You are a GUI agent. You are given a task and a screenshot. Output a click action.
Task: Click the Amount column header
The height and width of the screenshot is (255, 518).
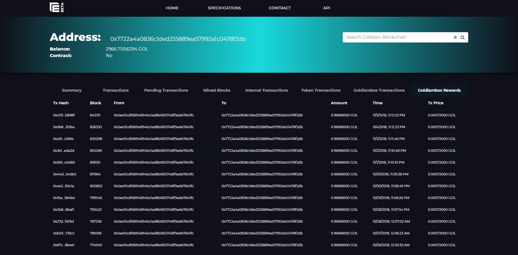(x=339, y=103)
